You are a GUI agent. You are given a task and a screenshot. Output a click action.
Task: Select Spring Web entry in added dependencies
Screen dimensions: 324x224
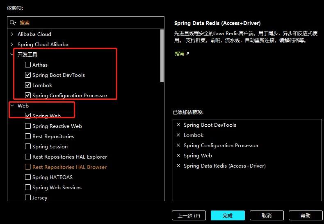pyautogui.click(x=198, y=156)
